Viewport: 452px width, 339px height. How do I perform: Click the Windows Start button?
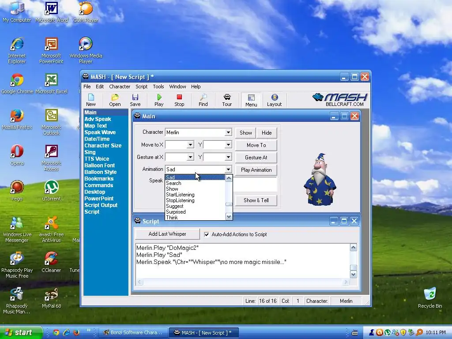tap(21, 332)
